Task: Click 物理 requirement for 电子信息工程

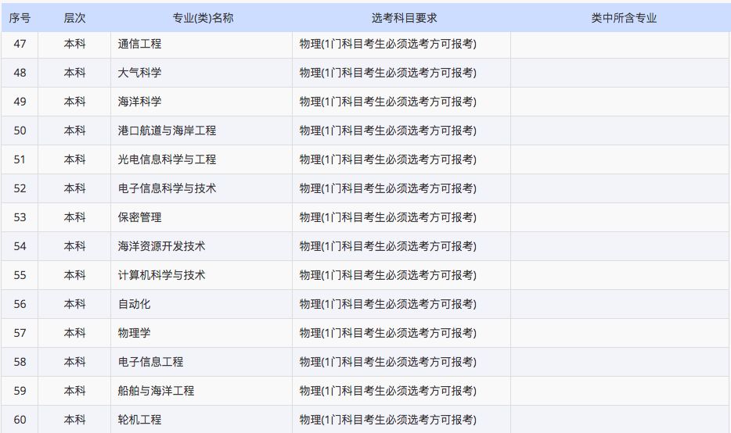Action: pyautogui.click(x=388, y=362)
